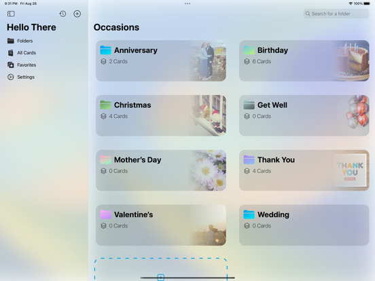375x281 pixels.
Task: Click the Mother's Day daisies thumbnail
Action: point(208,170)
